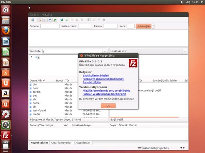Refresh the file and folder lists

point(62,20)
